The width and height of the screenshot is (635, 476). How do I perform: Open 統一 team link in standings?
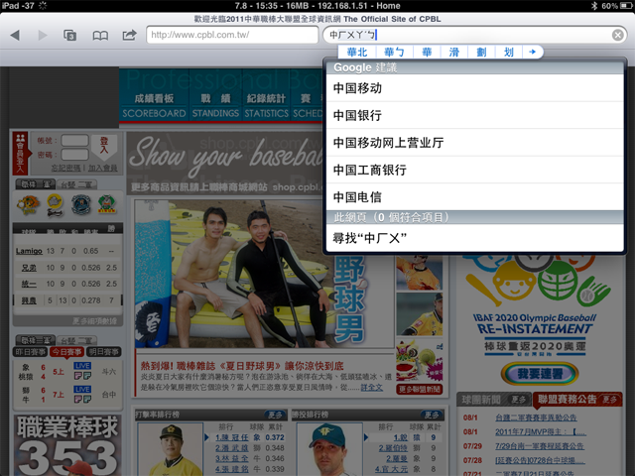pyautogui.click(x=29, y=285)
